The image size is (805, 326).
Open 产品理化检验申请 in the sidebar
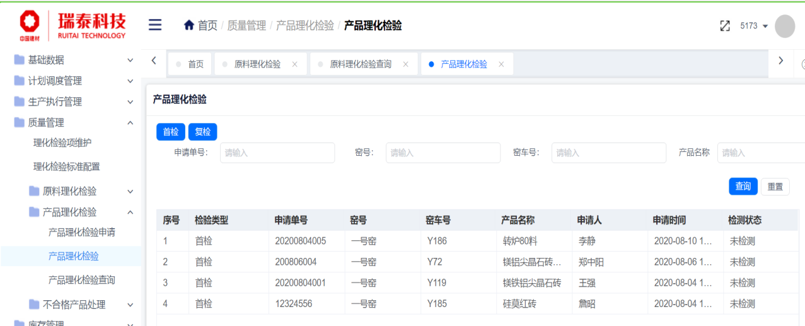pyautogui.click(x=81, y=232)
